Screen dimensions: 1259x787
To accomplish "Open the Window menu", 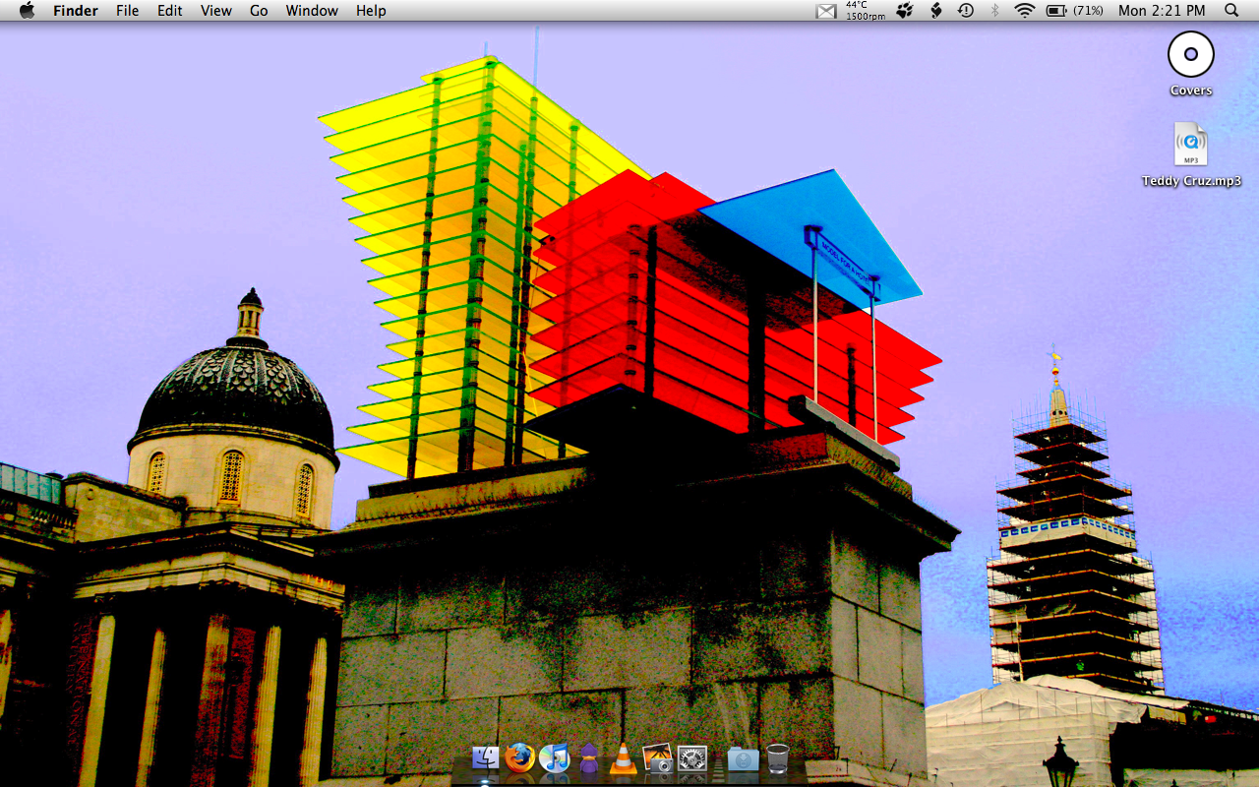I will tap(312, 11).
